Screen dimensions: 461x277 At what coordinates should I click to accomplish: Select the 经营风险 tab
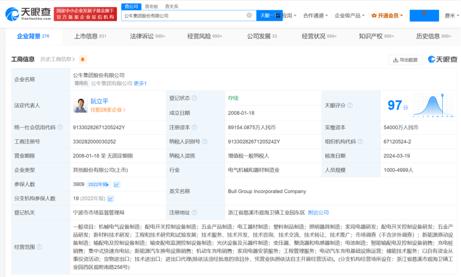coord(205,36)
